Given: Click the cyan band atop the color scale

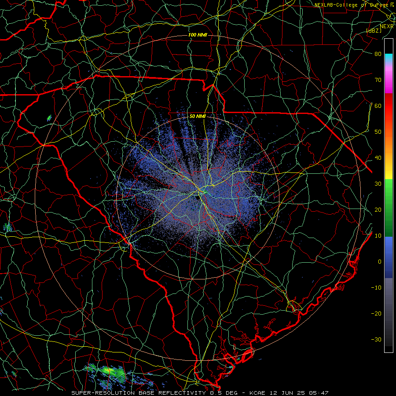Looking at the screenshot, I should click(389, 58).
